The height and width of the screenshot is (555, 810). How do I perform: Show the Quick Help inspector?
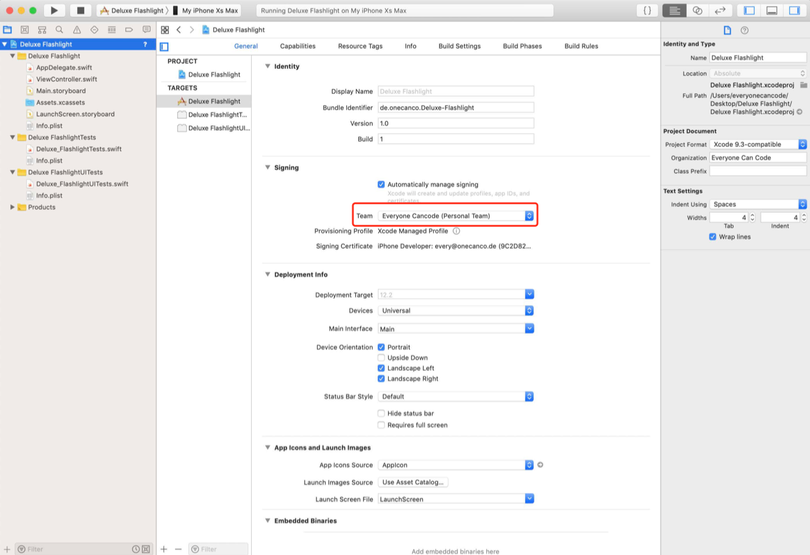point(744,30)
